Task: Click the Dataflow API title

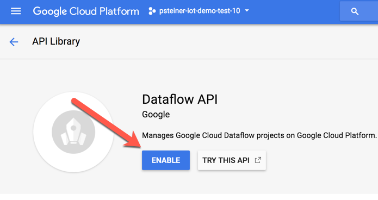Action: coord(180,99)
